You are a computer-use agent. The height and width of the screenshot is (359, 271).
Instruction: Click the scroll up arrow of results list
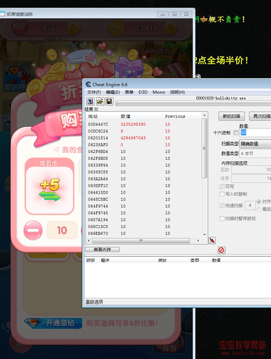205,115
